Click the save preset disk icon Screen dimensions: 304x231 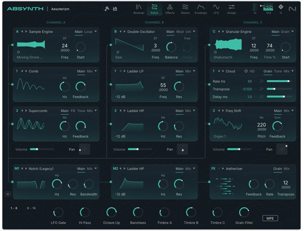(x=115, y=9)
